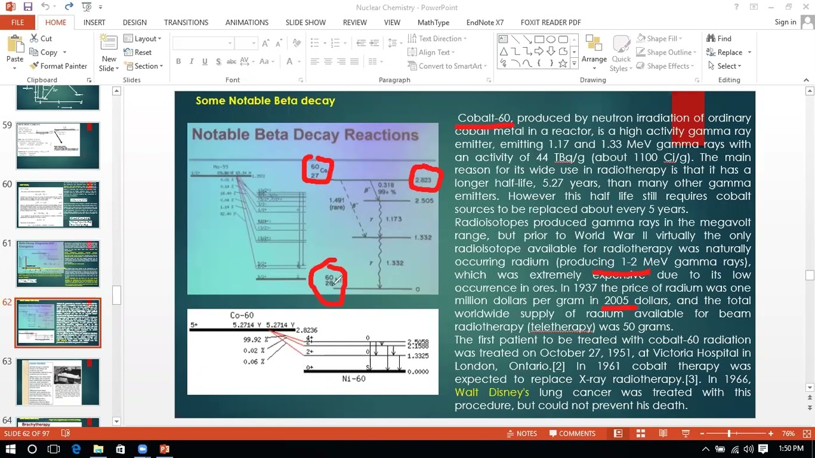
Task: Open the Edge browser from the taskbar
Action: click(76, 449)
